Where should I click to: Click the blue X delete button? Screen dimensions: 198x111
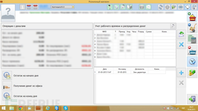point(181,44)
